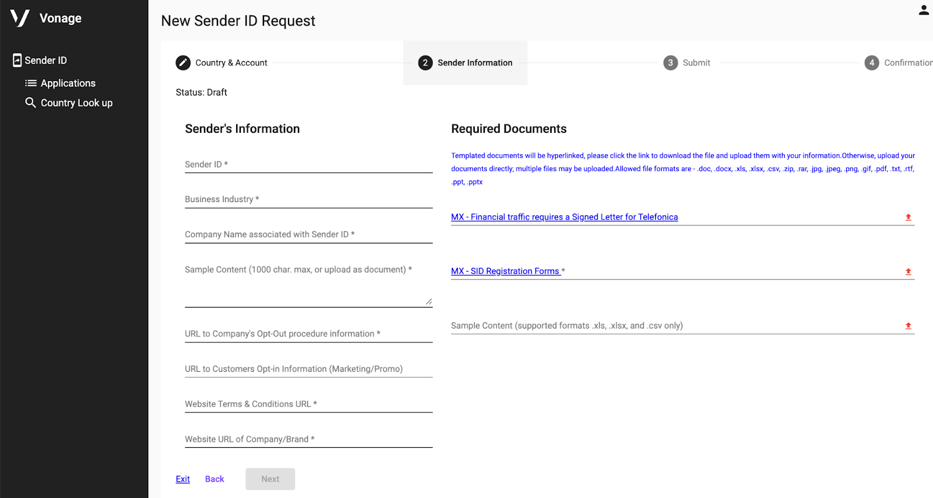The image size is (933, 498).
Task: Click the Opt-Out procedure URL field
Action: click(x=308, y=334)
